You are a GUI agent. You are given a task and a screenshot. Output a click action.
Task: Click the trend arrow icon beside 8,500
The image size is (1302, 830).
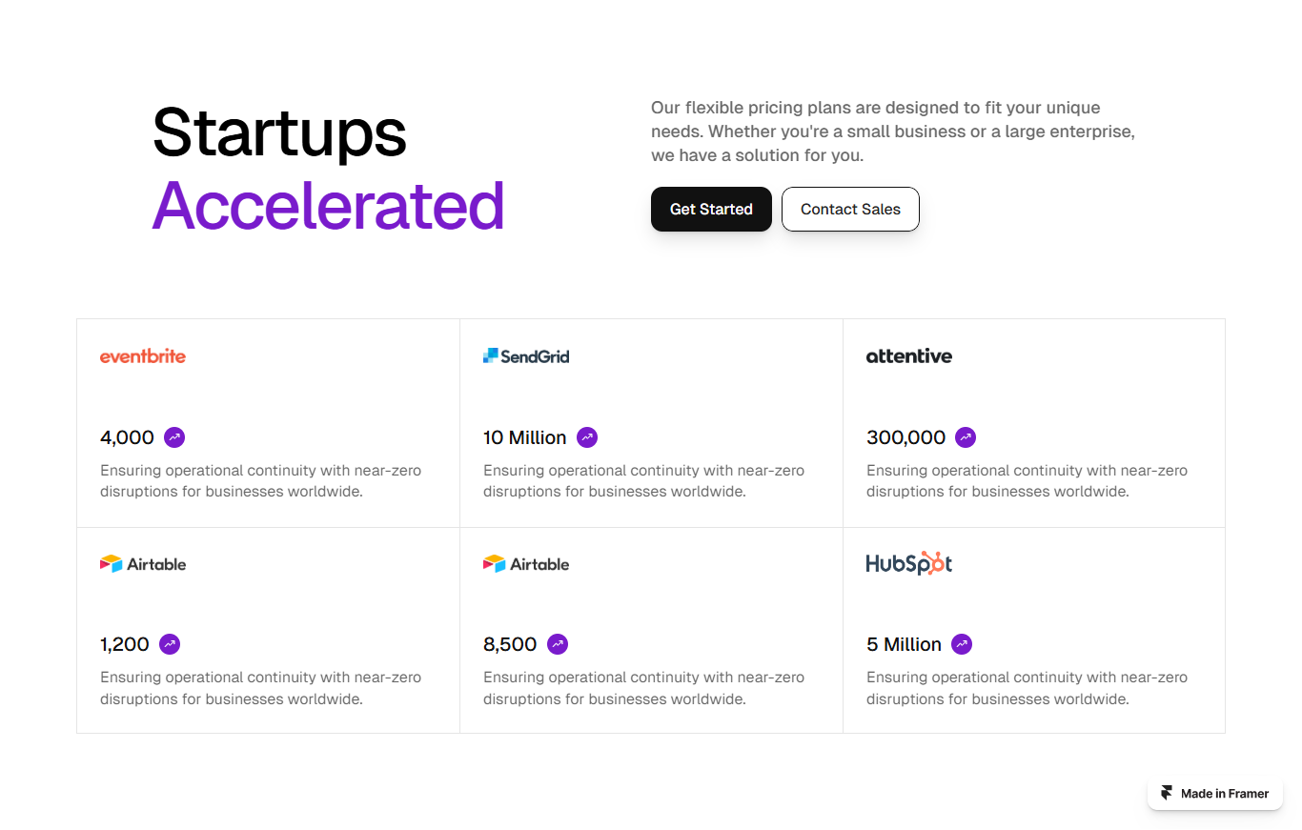(558, 644)
